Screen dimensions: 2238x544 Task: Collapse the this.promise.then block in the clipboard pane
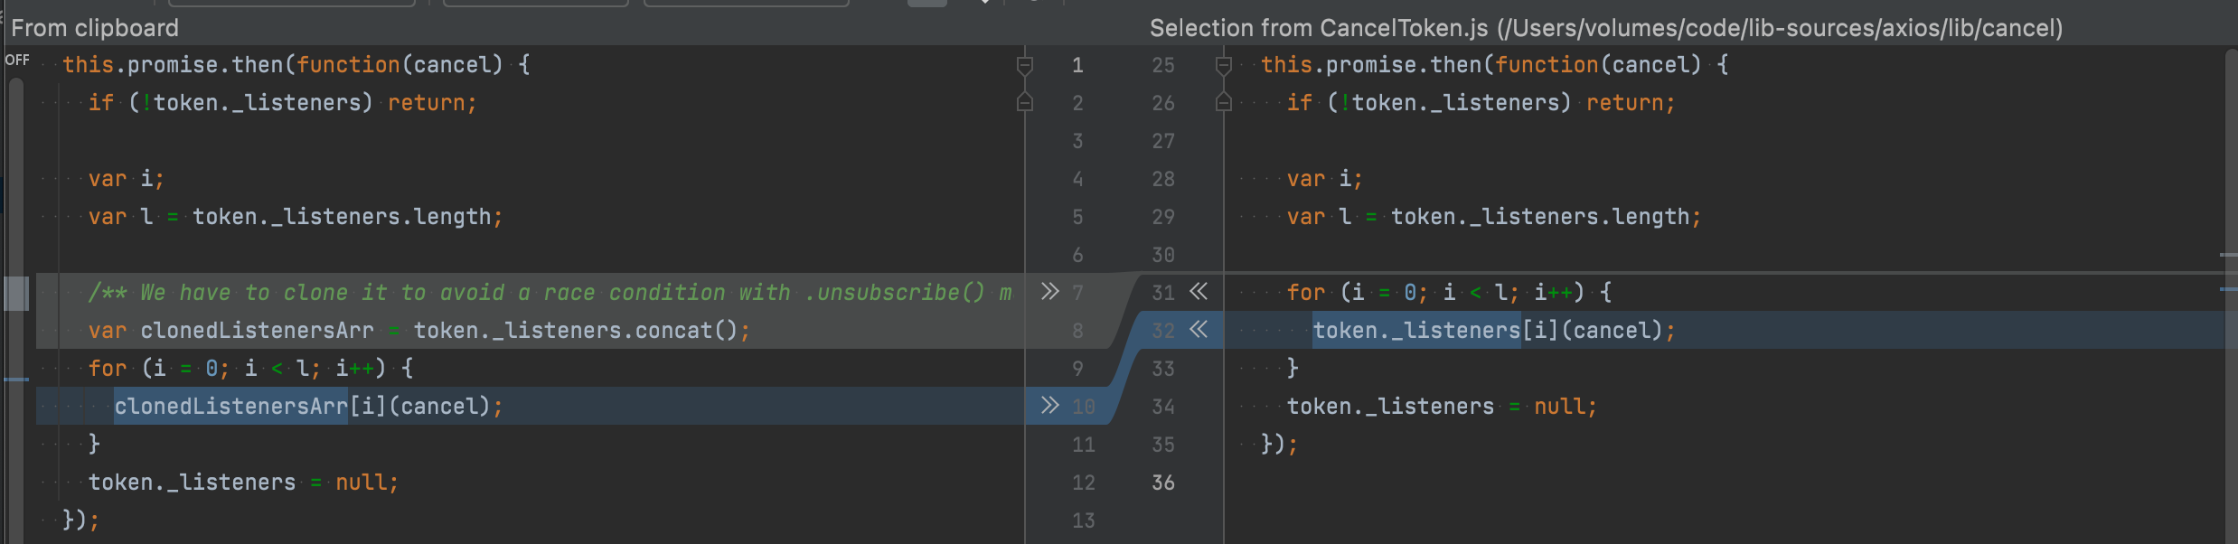pos(1025,65)
